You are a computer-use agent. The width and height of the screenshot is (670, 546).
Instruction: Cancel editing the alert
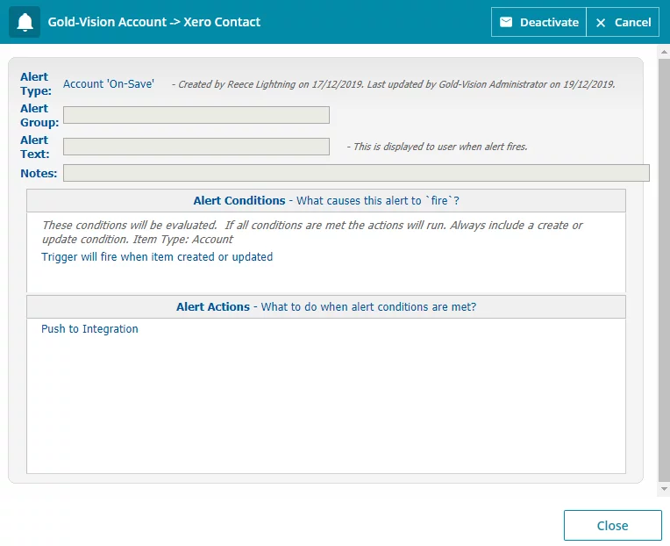tap(623, 22)
